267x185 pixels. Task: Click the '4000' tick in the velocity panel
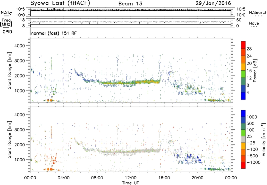(19, 115)
